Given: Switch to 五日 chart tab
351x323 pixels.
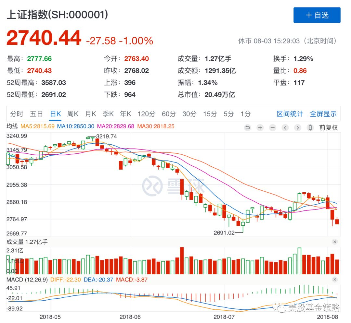Looking at the screenshot, I should click(x=36, y=114).
